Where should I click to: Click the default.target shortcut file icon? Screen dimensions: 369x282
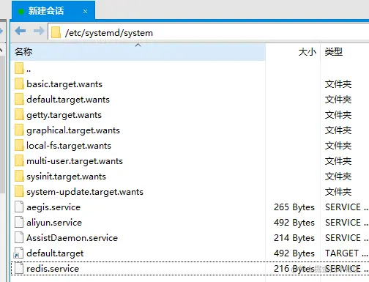[19, 253]
